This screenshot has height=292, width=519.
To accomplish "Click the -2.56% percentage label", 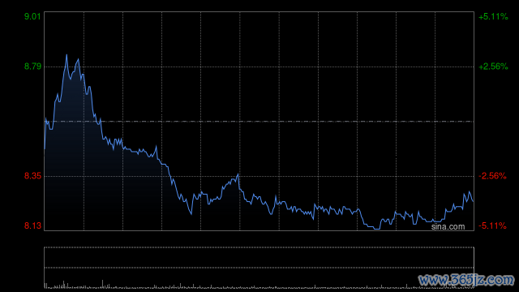I will [492, 176].
